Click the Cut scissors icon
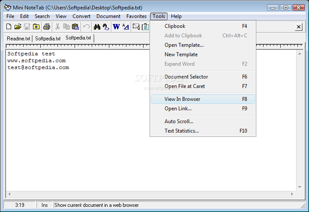Viewport: 309px width, 212px height. [x=57, y=27]
